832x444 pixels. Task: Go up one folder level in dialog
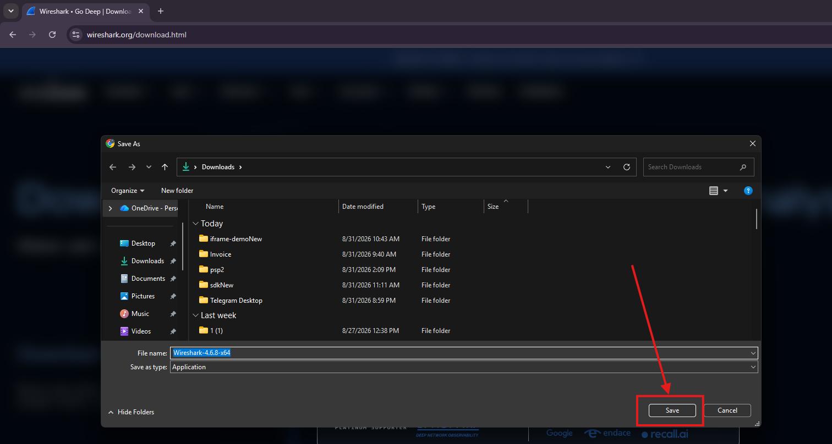(165, 167)
